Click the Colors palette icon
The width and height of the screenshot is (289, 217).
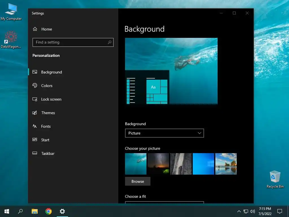coord(35,85)
